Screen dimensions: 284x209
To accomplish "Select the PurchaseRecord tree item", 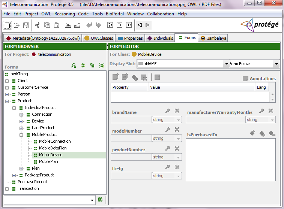I will click(32, 182).
